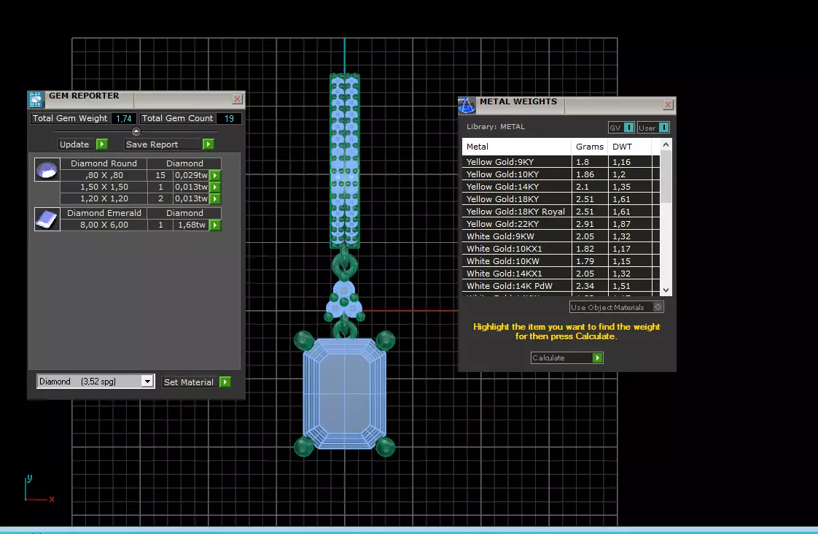Viewport: 818px width, 534px height.
Task: Select White Gold:14KX1 row
Action: (x=561, y=274)
